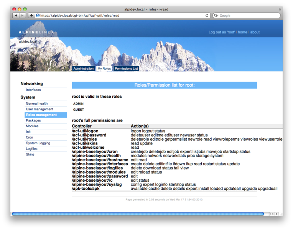This screenshot has width=293, height=230.
Task: Click the horizontal scrollbar thumb
Action: pyautogui.click(x=138, y=214)
